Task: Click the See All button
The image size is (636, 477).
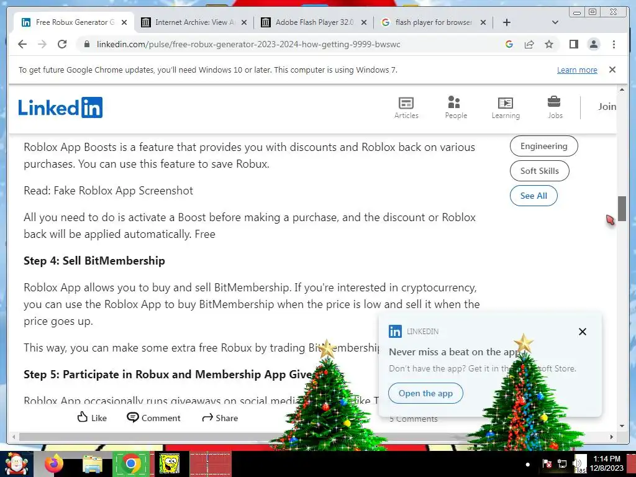Action: (x=534, y=196)
